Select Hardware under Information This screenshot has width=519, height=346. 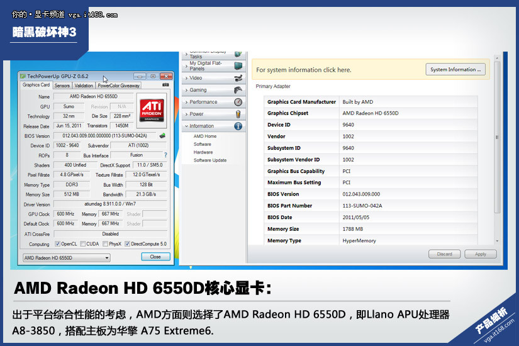(x=203, y=152)
